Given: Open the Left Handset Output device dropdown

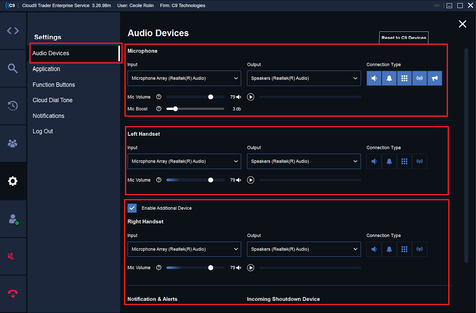Looking at the screenshot, I should pyautogui.click(x=304, y=161).
